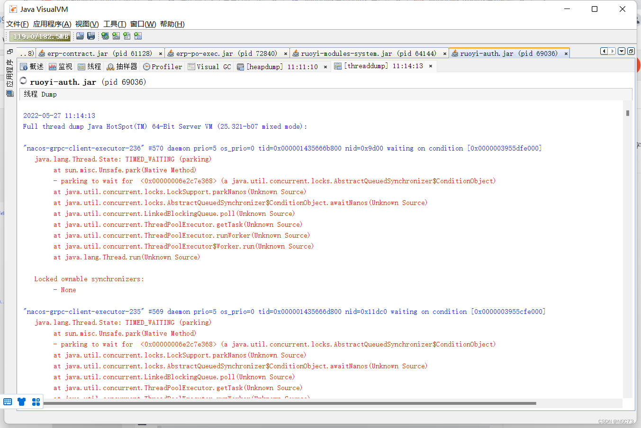Click the nacos-grpc-client-executor-235 thread header line
The width and height of the screenshot is (641, 428).
click(x=284, y=312)
